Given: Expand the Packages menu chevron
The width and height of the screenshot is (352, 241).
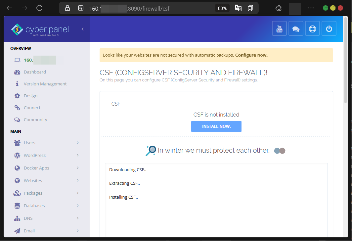Looking at the screenshot, I should tap(78, 193).
